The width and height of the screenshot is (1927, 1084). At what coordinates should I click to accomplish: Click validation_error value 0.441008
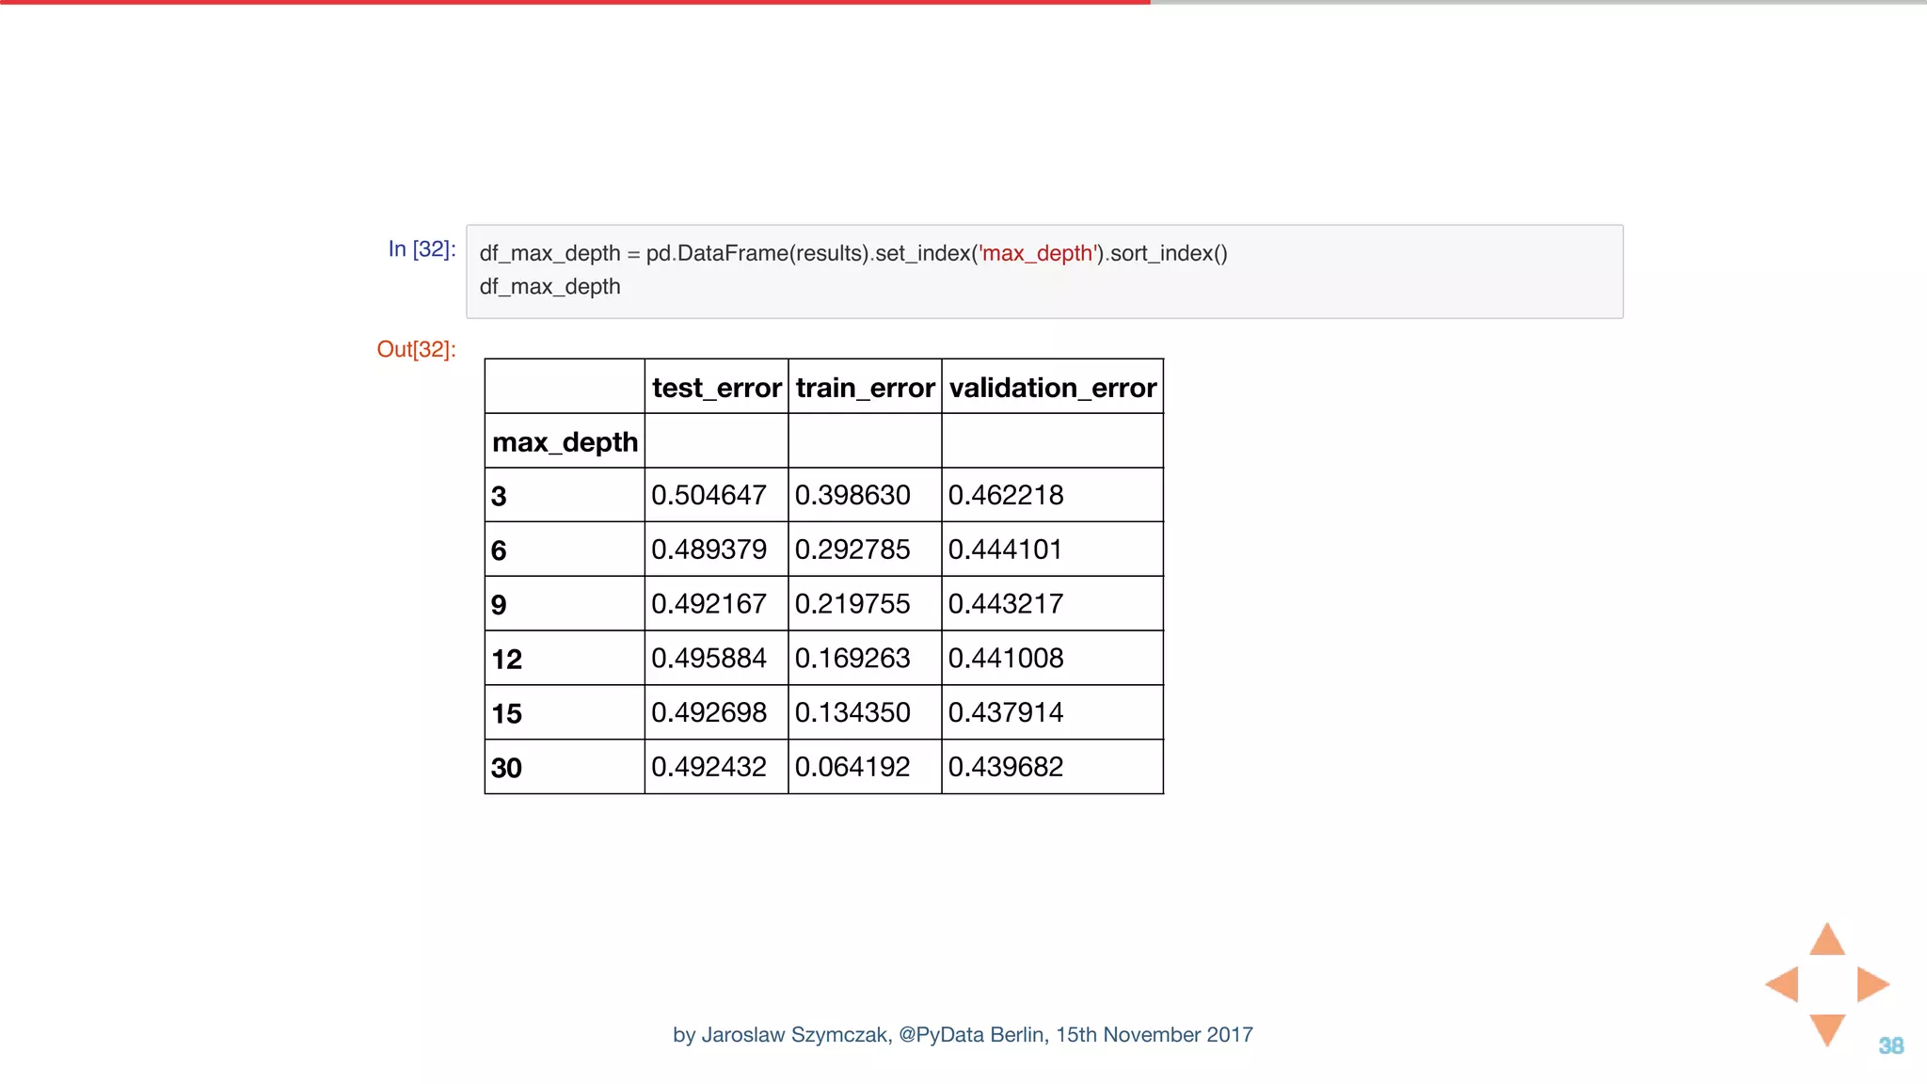pos(1006,658)
